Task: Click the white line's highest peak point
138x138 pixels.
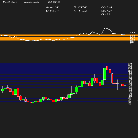Action: point(105,28)
